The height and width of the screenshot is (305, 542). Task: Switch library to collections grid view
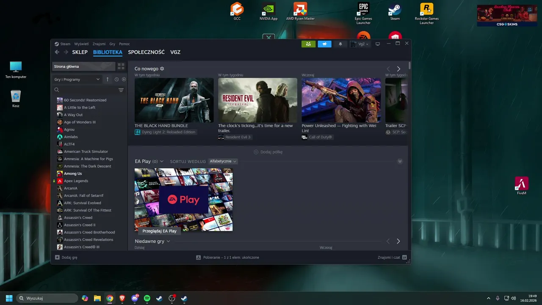tap(121, 67)
